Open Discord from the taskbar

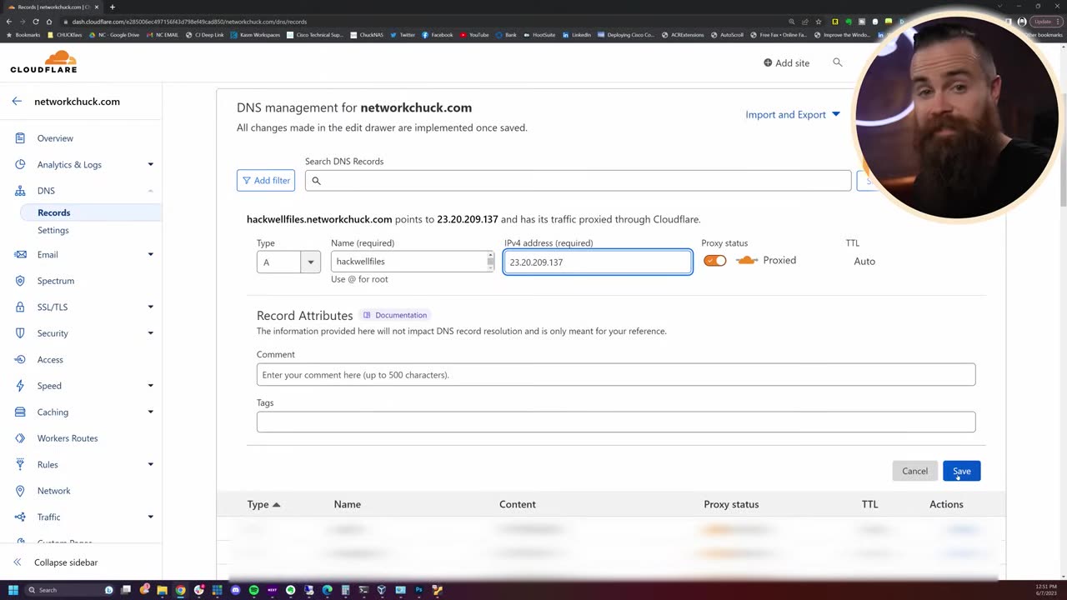point(236,590)
